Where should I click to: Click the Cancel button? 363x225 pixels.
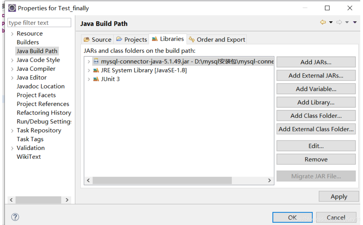(336, 217)
